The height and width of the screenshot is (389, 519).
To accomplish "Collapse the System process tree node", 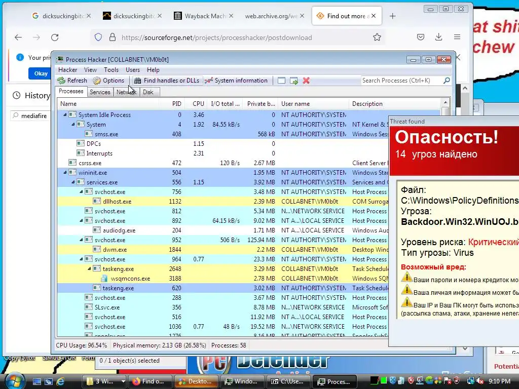I will click(73, 124).
